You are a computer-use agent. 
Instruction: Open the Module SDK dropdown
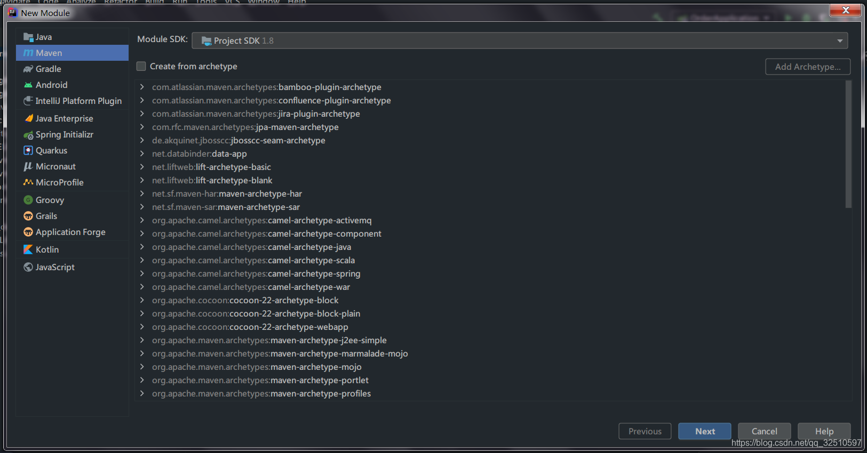click(x=520, y=41)
